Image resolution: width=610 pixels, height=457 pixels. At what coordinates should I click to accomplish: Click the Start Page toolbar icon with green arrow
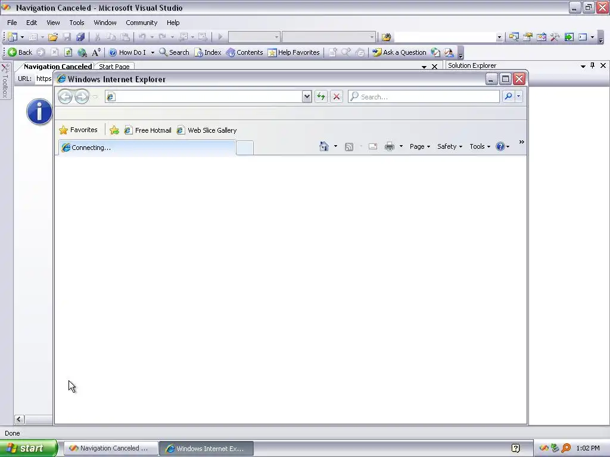569,37
